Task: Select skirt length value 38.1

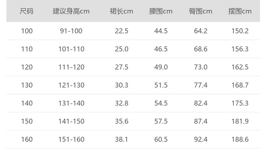Action: coord(122,139)
